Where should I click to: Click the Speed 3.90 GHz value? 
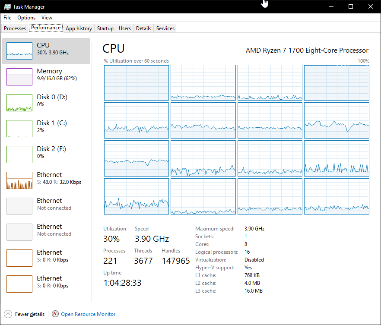pyautogui.click(x=152, y=239)
